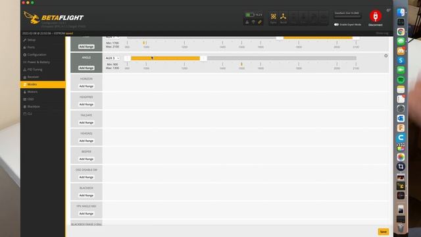Viewport: 421px width, 237px height.
Task: Open Notes from the Dock
Action: (x=401, y=90)
